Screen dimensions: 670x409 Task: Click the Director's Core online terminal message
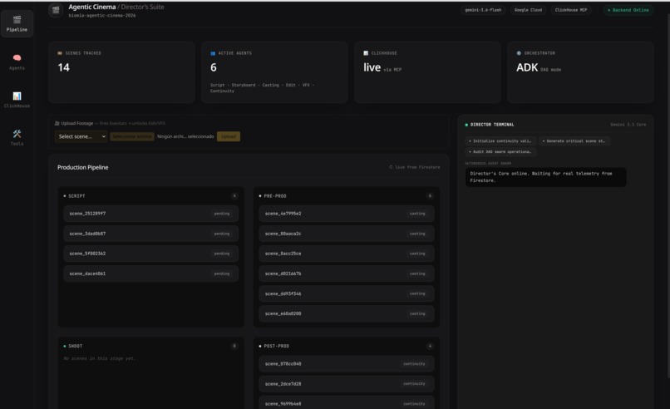pyautogui.click(x=545, y=177)
